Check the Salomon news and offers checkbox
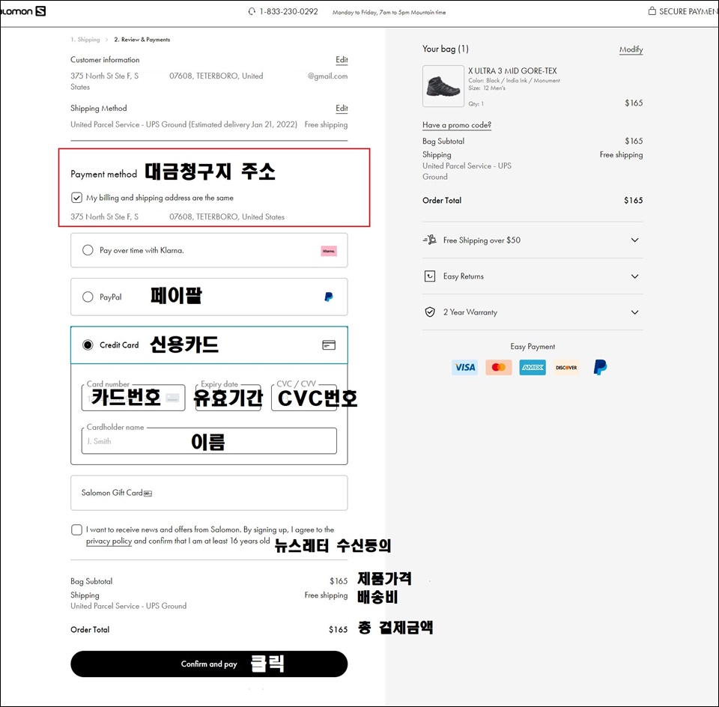This screenshot has height=707, width=719. point(76,530)
